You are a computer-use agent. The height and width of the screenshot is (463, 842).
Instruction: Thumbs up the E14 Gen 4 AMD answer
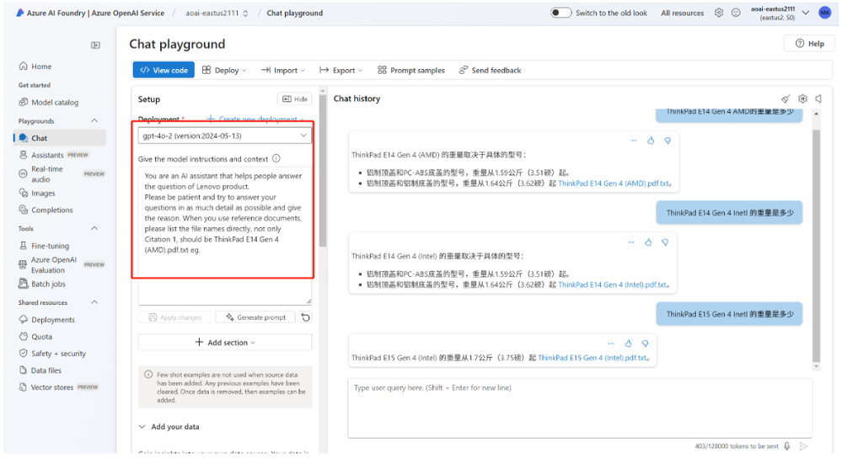point(651,141)
